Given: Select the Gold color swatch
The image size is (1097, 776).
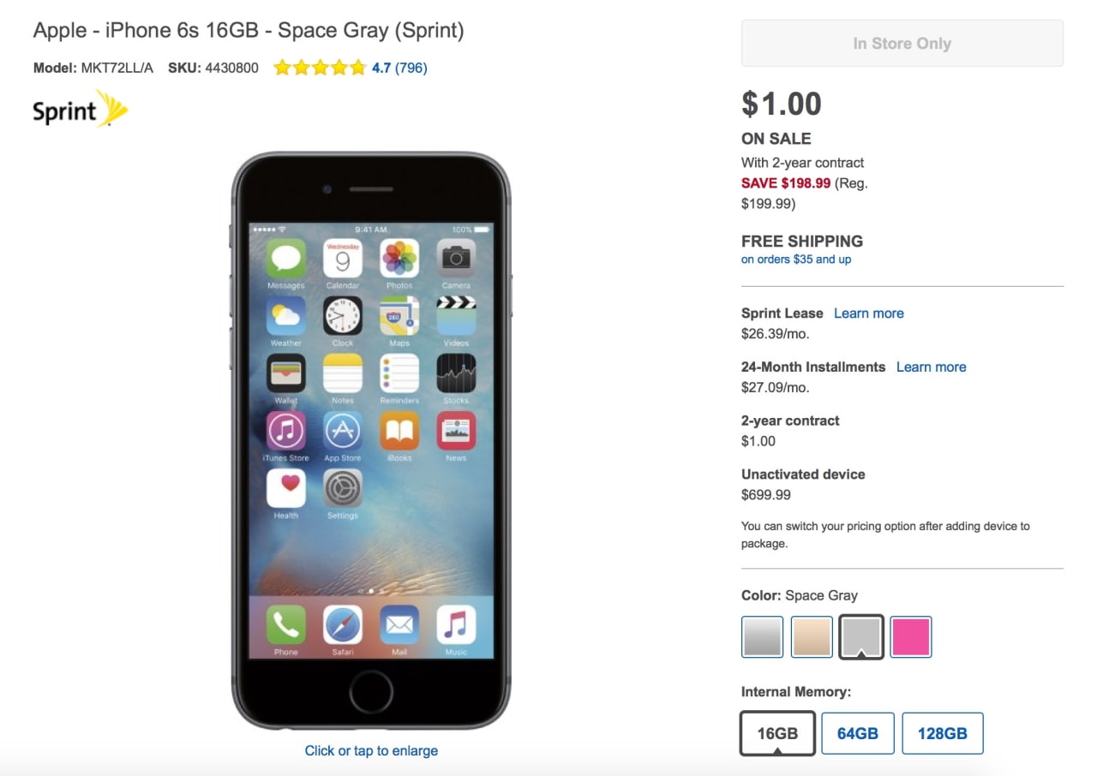Looking at the screenshot, I should pos(812,637).
